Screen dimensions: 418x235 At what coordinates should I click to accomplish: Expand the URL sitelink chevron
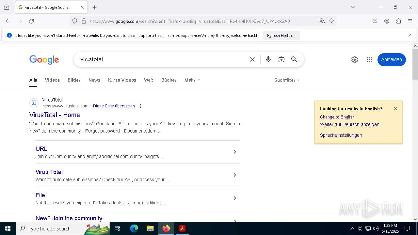(234, 152)
